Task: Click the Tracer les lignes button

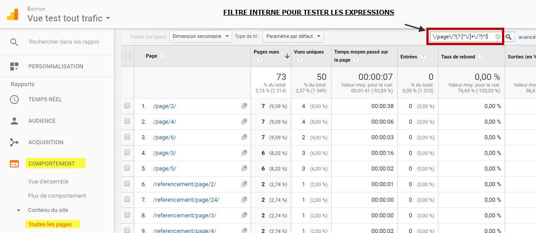Action: 149,37
